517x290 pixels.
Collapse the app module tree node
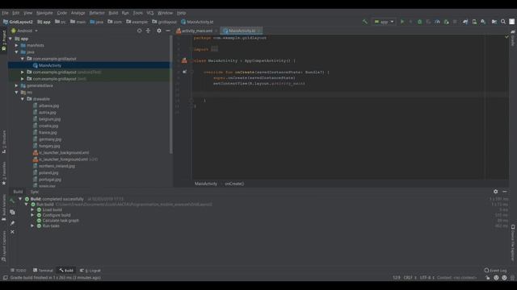(11, 39)
